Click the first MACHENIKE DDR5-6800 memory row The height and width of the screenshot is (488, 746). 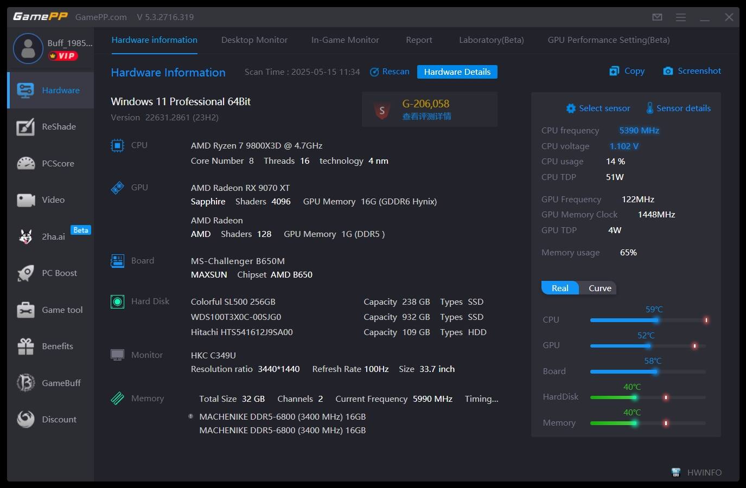click(283, 417)
